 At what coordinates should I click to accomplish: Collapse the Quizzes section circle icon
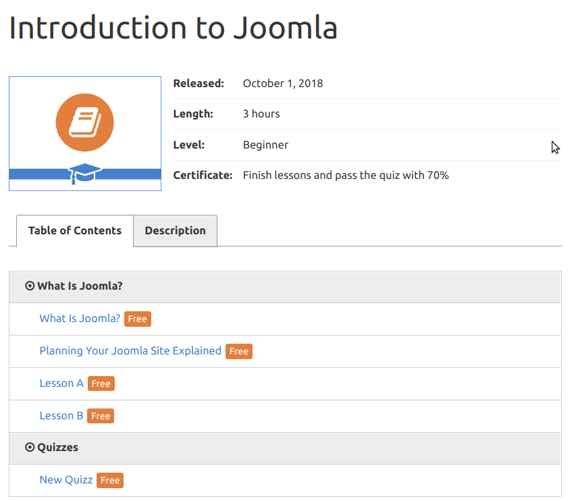tap(30, 447)
